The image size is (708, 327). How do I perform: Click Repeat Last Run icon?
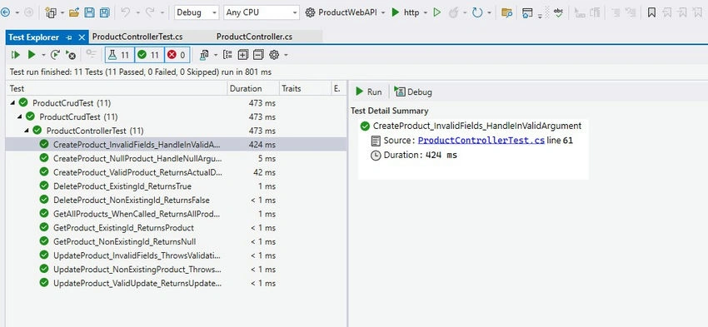coord(55,55)
